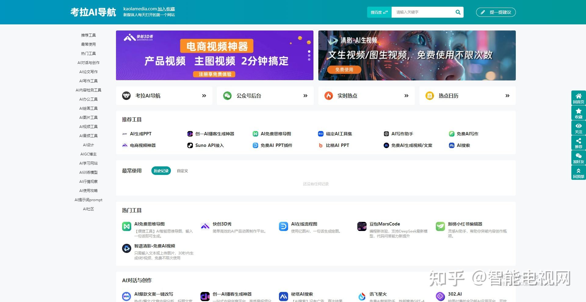Select AI绘画工具 in the left menu

89,108
